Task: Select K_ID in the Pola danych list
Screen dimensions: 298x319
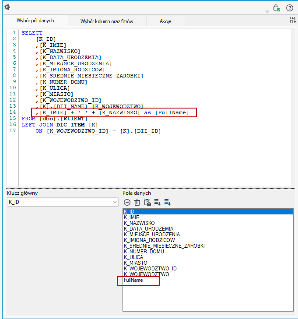Action: tap(208, 212)
